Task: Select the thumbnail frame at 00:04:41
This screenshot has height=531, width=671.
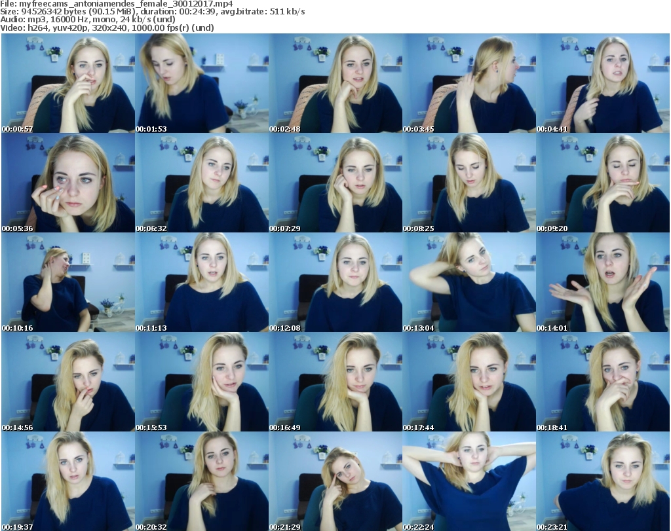Action: click(603, 83)
